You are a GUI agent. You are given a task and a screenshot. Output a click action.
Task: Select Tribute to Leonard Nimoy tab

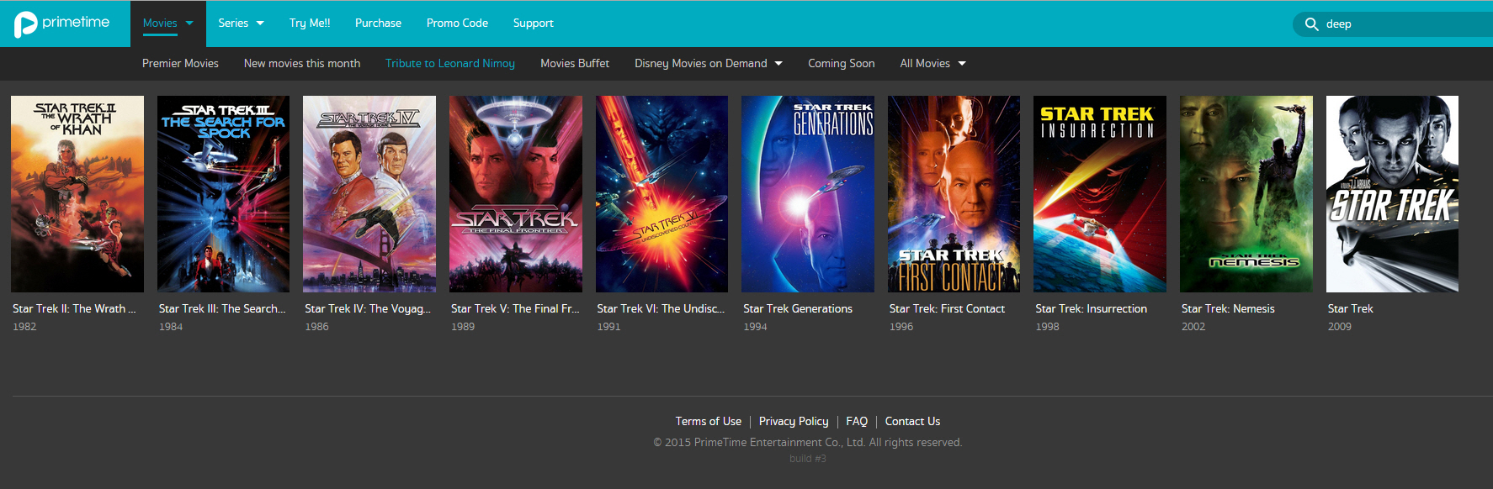tap(450, 64)
